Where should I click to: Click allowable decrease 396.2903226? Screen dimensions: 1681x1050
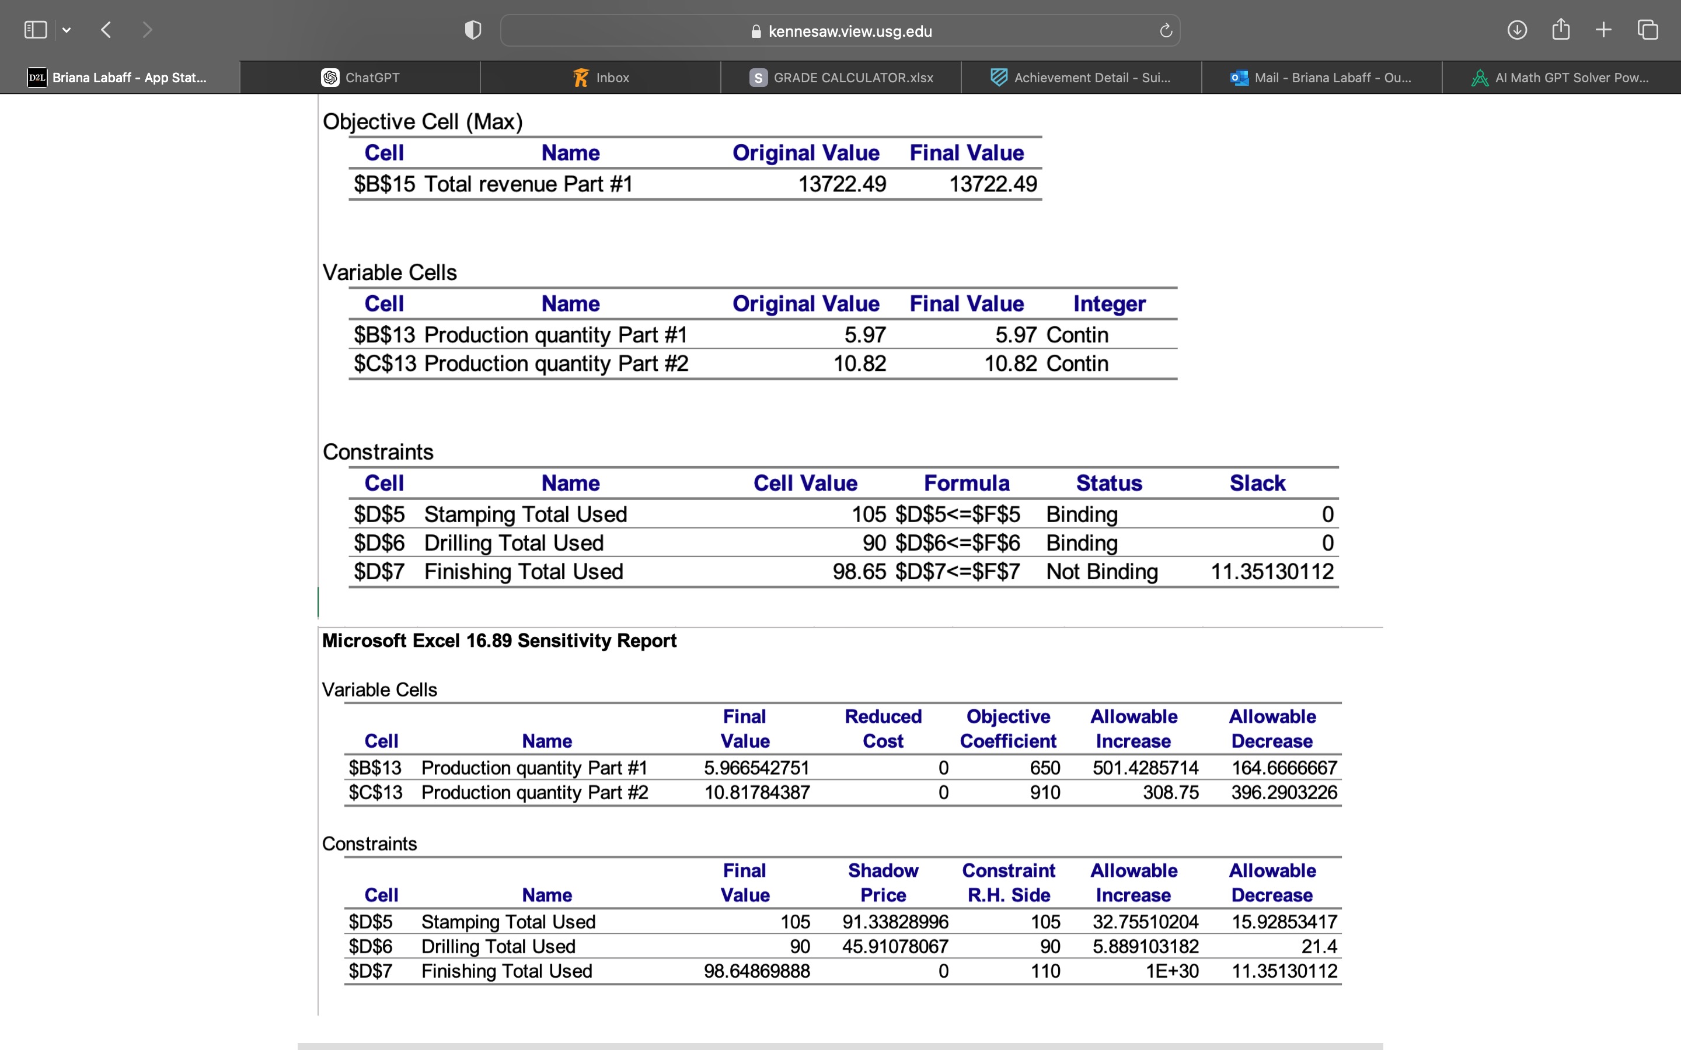1284,792
